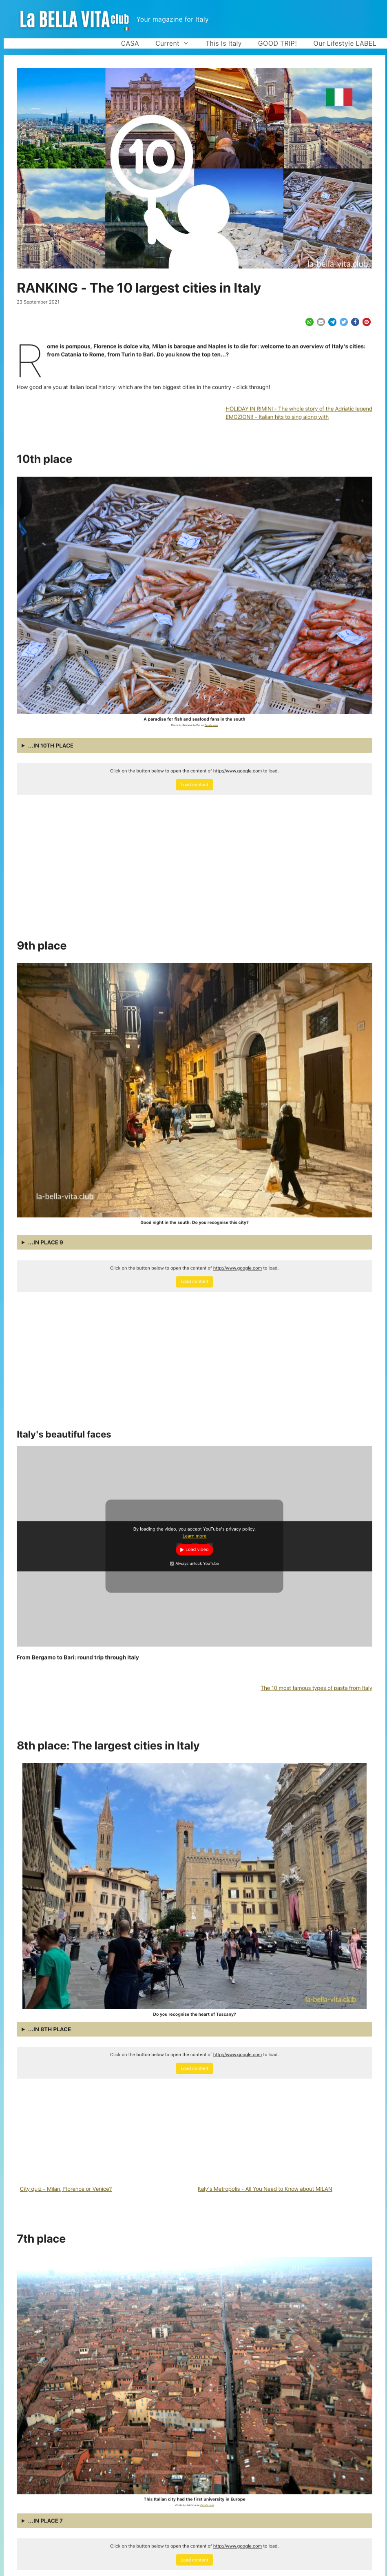This screenshot has width=387, height=2576.
Task: Click the article date 23 September 2021
Action: tap(38, 302)
